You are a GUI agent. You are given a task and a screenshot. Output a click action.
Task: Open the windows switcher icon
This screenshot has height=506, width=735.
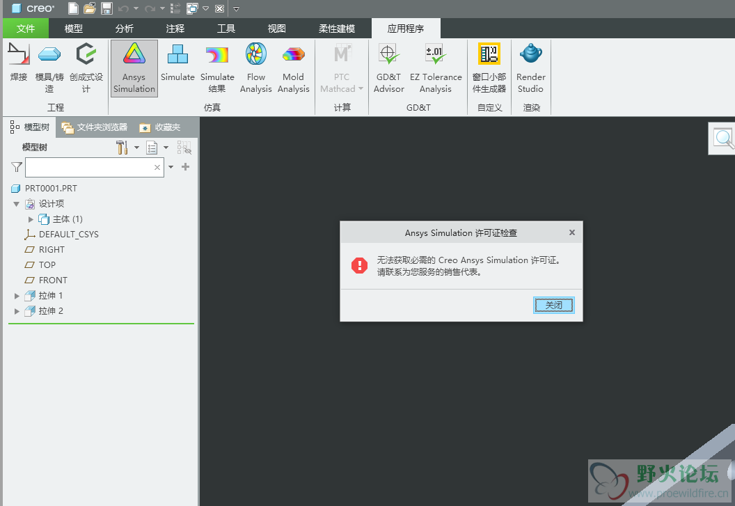tap(192, 8)
